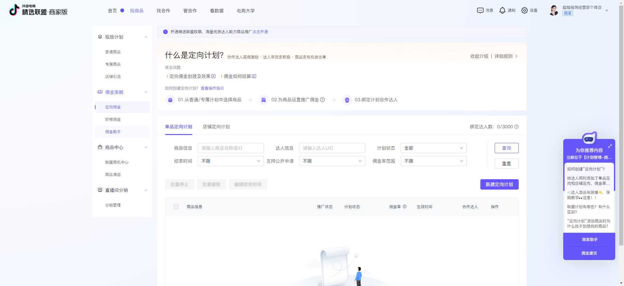Click help icon next to 绑定达人数
This screenshot has width=624, height=286.
[516, 127]
